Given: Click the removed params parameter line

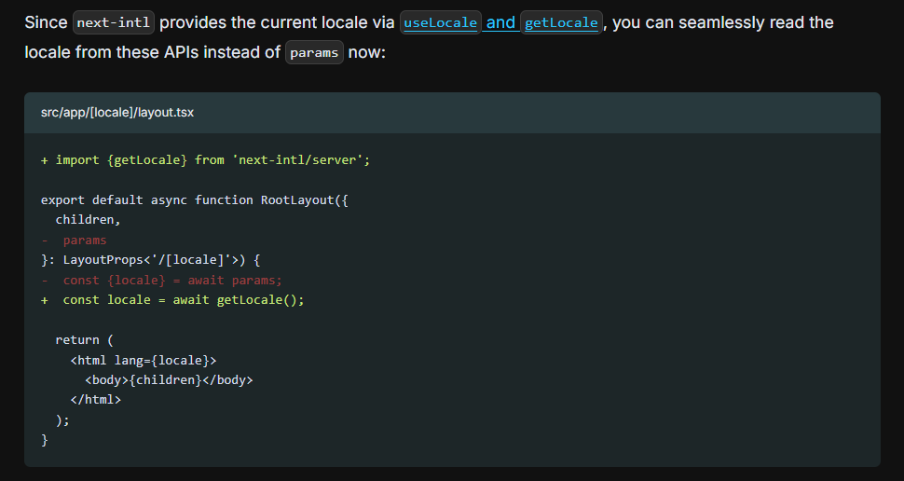Looking at the screenshot, I should pos(74,240).
